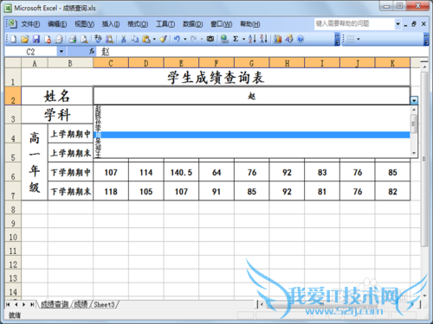Expand AutoSum functions dropdown arrow
The height and width of the screenshot is (324, 433).
[243, 39]
